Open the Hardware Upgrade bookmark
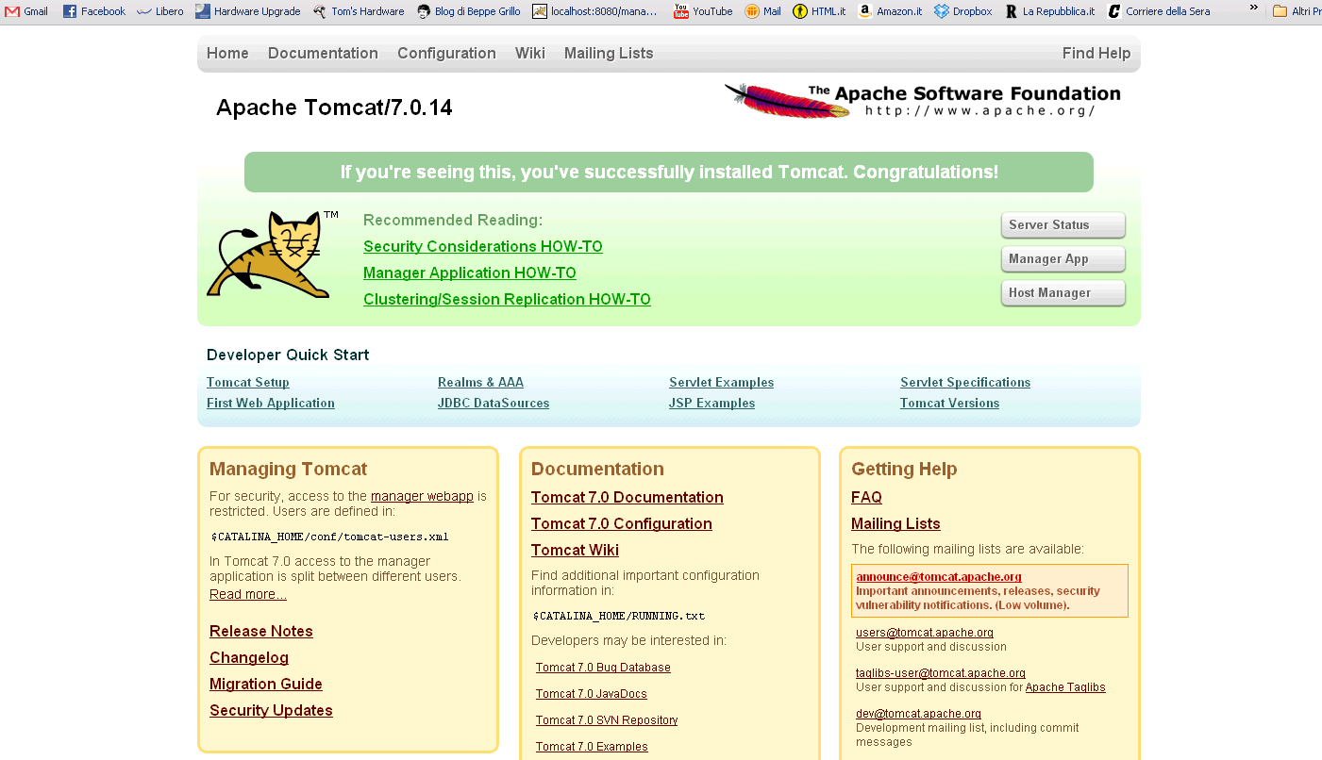The height and width of the screenshot is (760, 1322). (x=248, y=11)
